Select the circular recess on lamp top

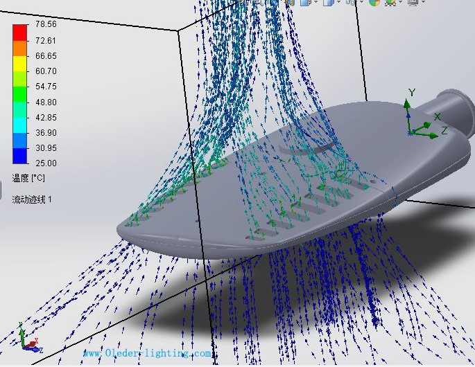coord(306,147)
